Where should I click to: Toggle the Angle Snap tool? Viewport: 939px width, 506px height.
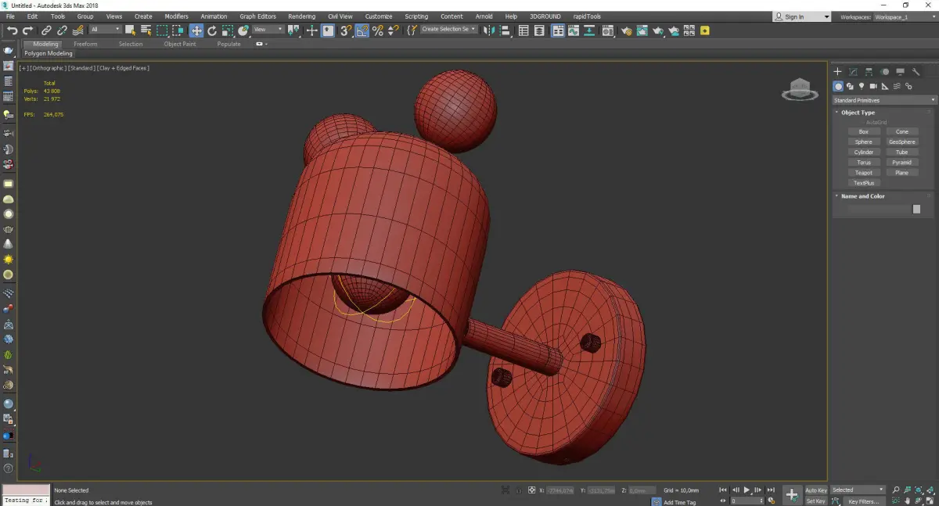pyautogui.click(x=362, y=31)
